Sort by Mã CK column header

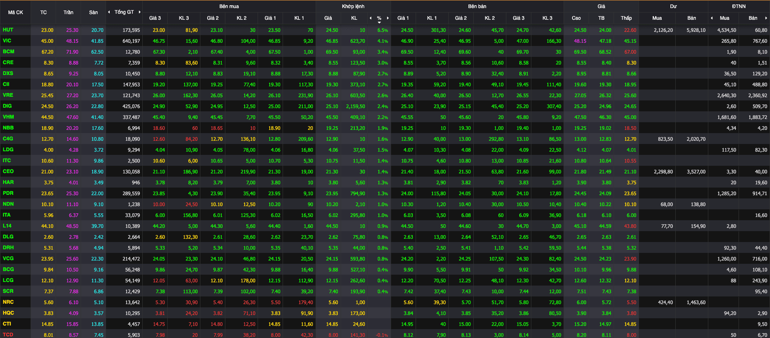(15, 13)
